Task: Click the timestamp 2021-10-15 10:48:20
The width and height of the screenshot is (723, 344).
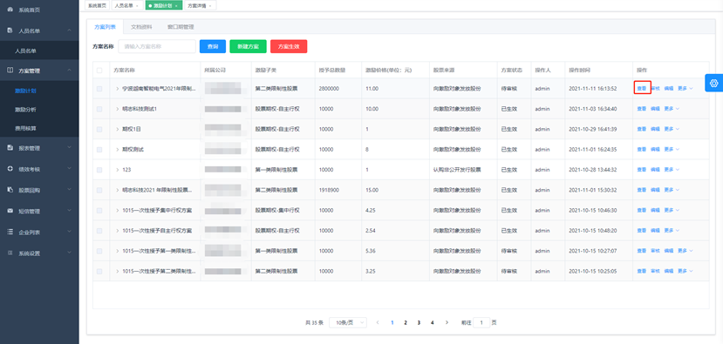Action: 592,231
